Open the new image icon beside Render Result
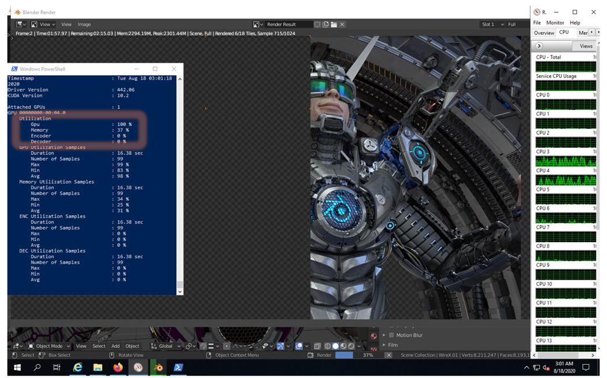Screen dimensions: 607x378 (325, 24)
